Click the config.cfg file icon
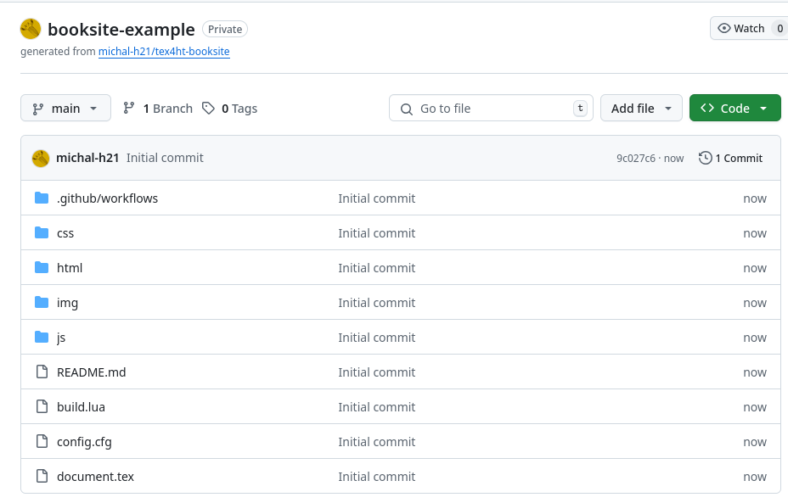The width and height of the screenshot is (788, 503). [x=42, y=441]
